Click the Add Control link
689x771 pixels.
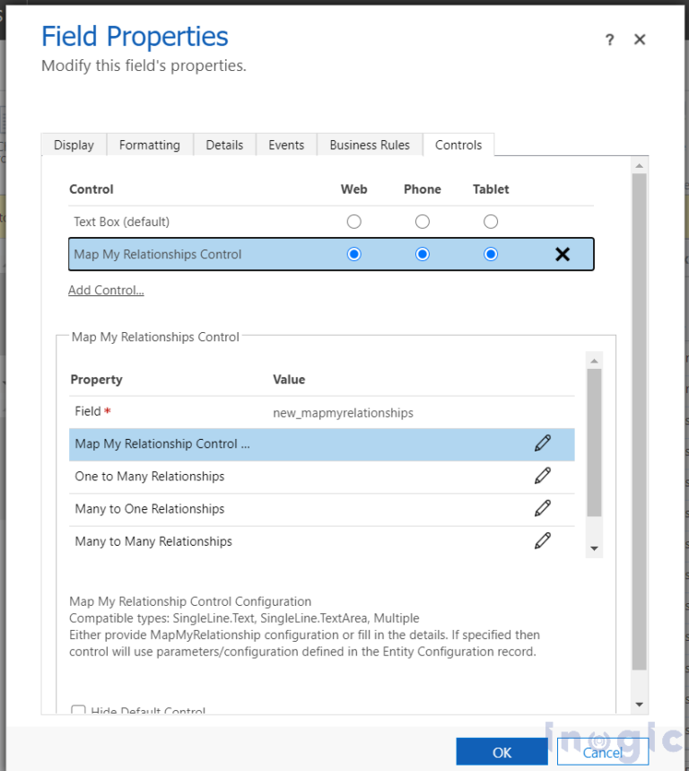pos(106,290)
